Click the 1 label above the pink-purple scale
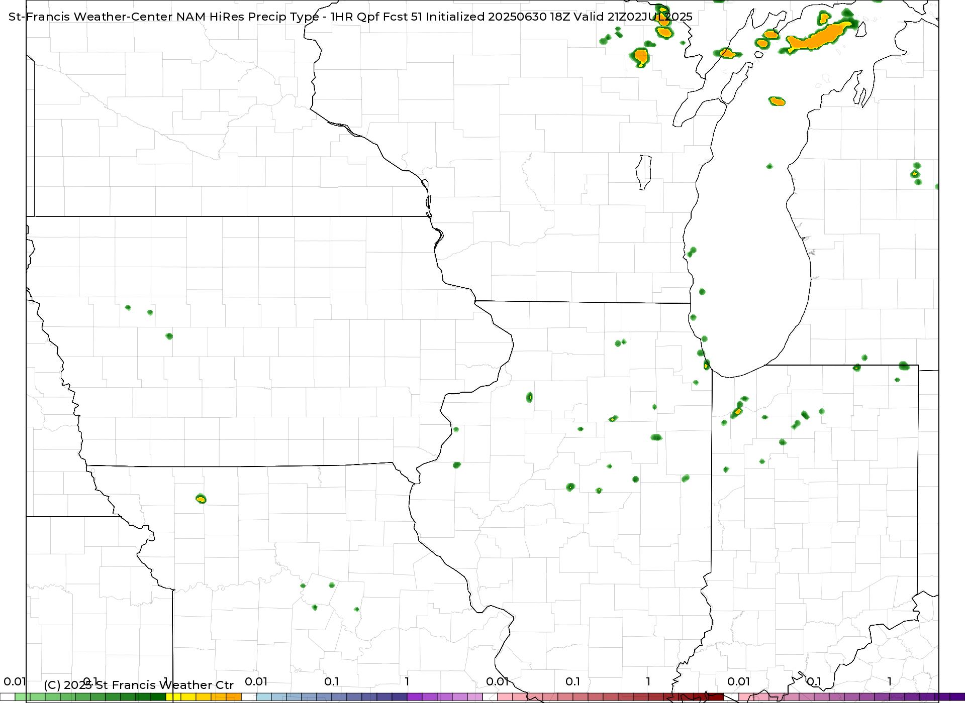Screen dimensions: 965x703 coord(890,681)
